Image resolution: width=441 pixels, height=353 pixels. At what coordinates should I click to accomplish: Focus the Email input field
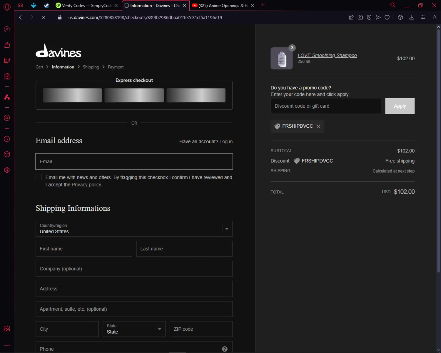[134, 161]
